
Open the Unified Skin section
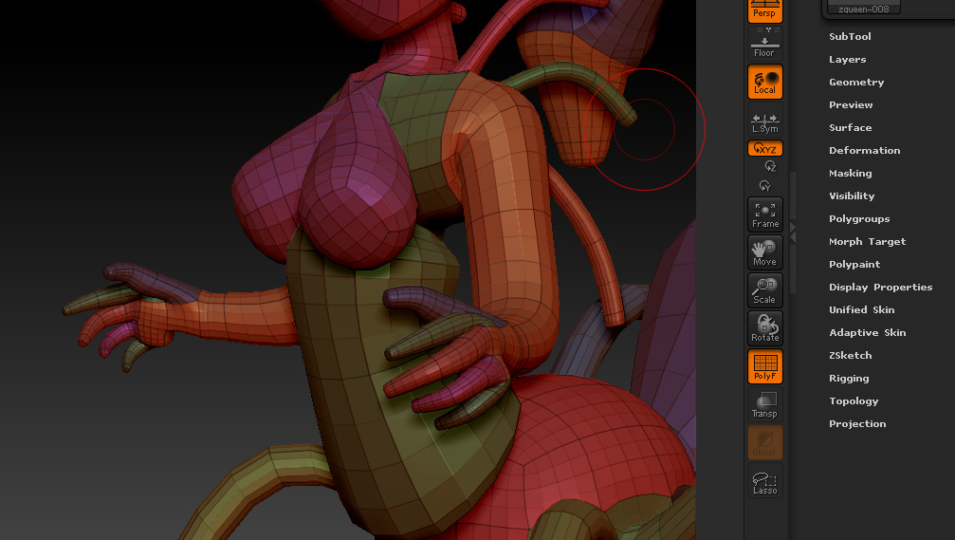pos(862,310)
